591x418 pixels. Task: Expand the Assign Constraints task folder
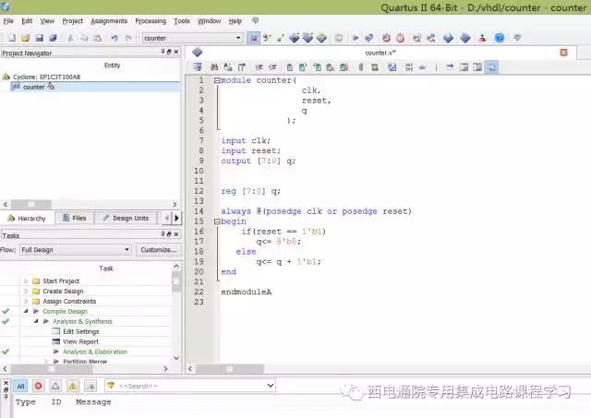pos(26,301)
